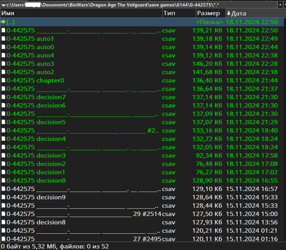Click the folder path text in path bar
Screen dimensions: 286x250
pyautogui.click(x=112, y=5)
